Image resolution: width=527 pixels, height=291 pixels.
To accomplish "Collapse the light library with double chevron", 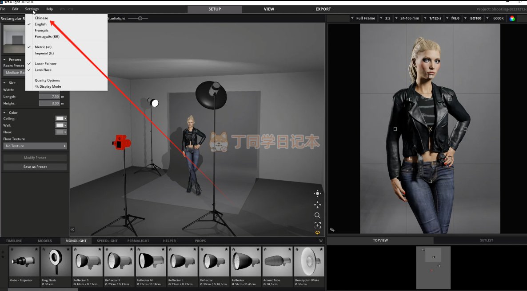I will (x=321, y=241).
